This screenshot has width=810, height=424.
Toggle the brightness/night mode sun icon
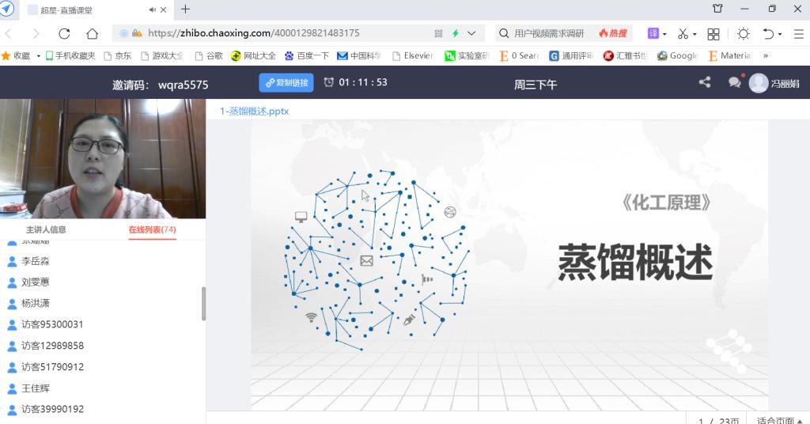pyautogui.click(x=743, y=34)
